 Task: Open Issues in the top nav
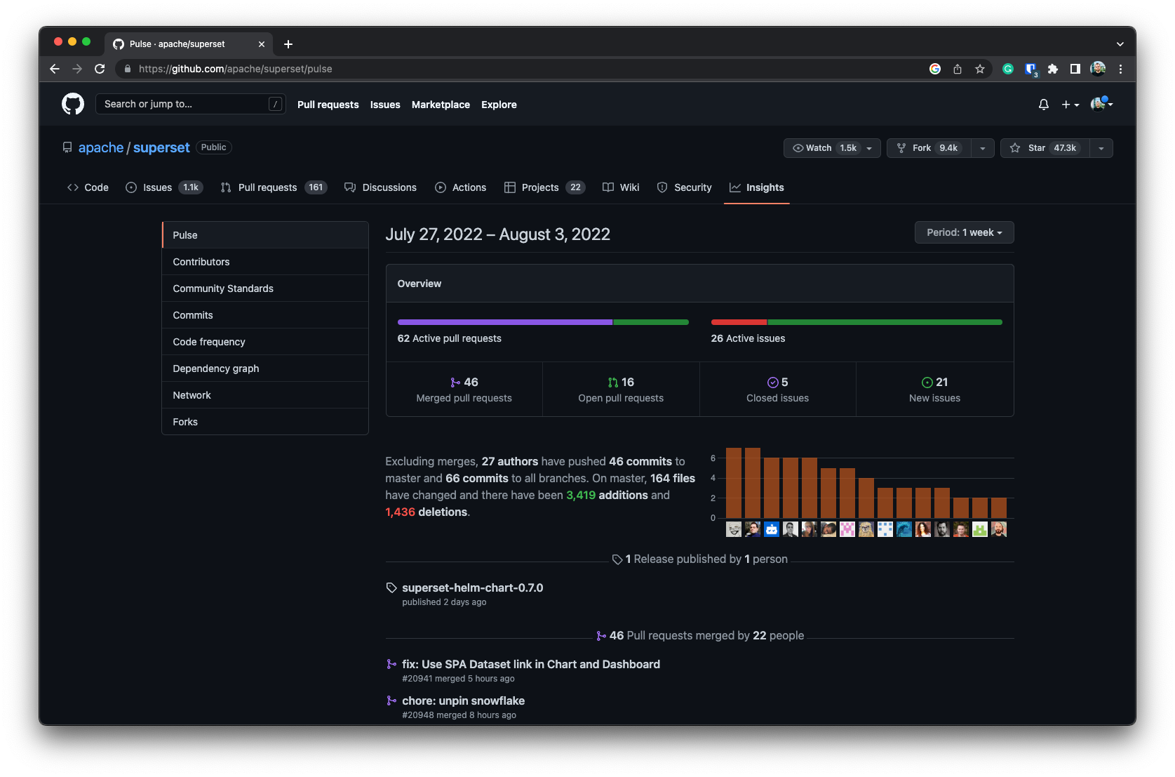click(x=385, y=105)
